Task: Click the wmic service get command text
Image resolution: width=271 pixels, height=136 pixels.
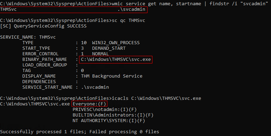Action: 190,3
